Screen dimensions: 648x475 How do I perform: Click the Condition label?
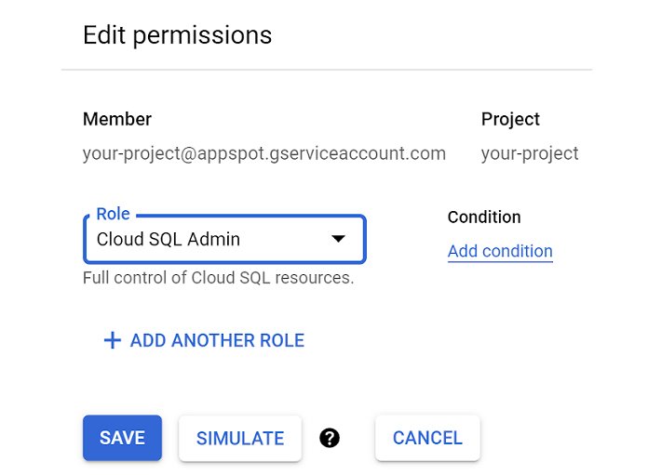pos(484,217)
